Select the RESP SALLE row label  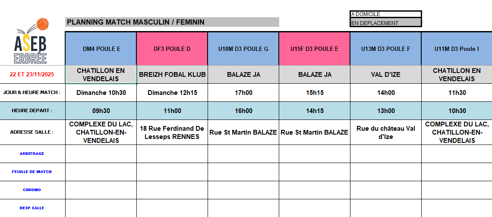click(32, 208)
